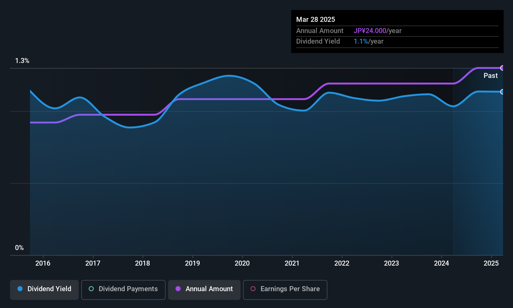Enable the Dividend Payments series
Viewport: 513px width, 308px height.
[x=123, y=290]
